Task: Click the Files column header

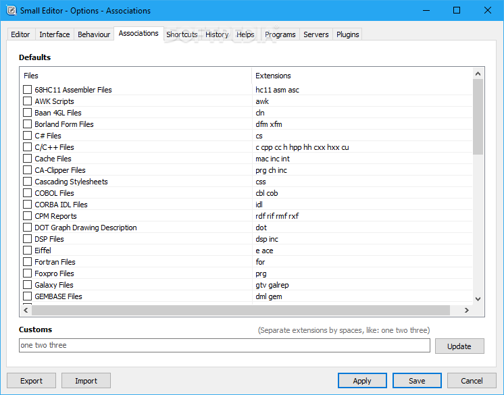Action: pyautogui.click(x=136, y=76)
